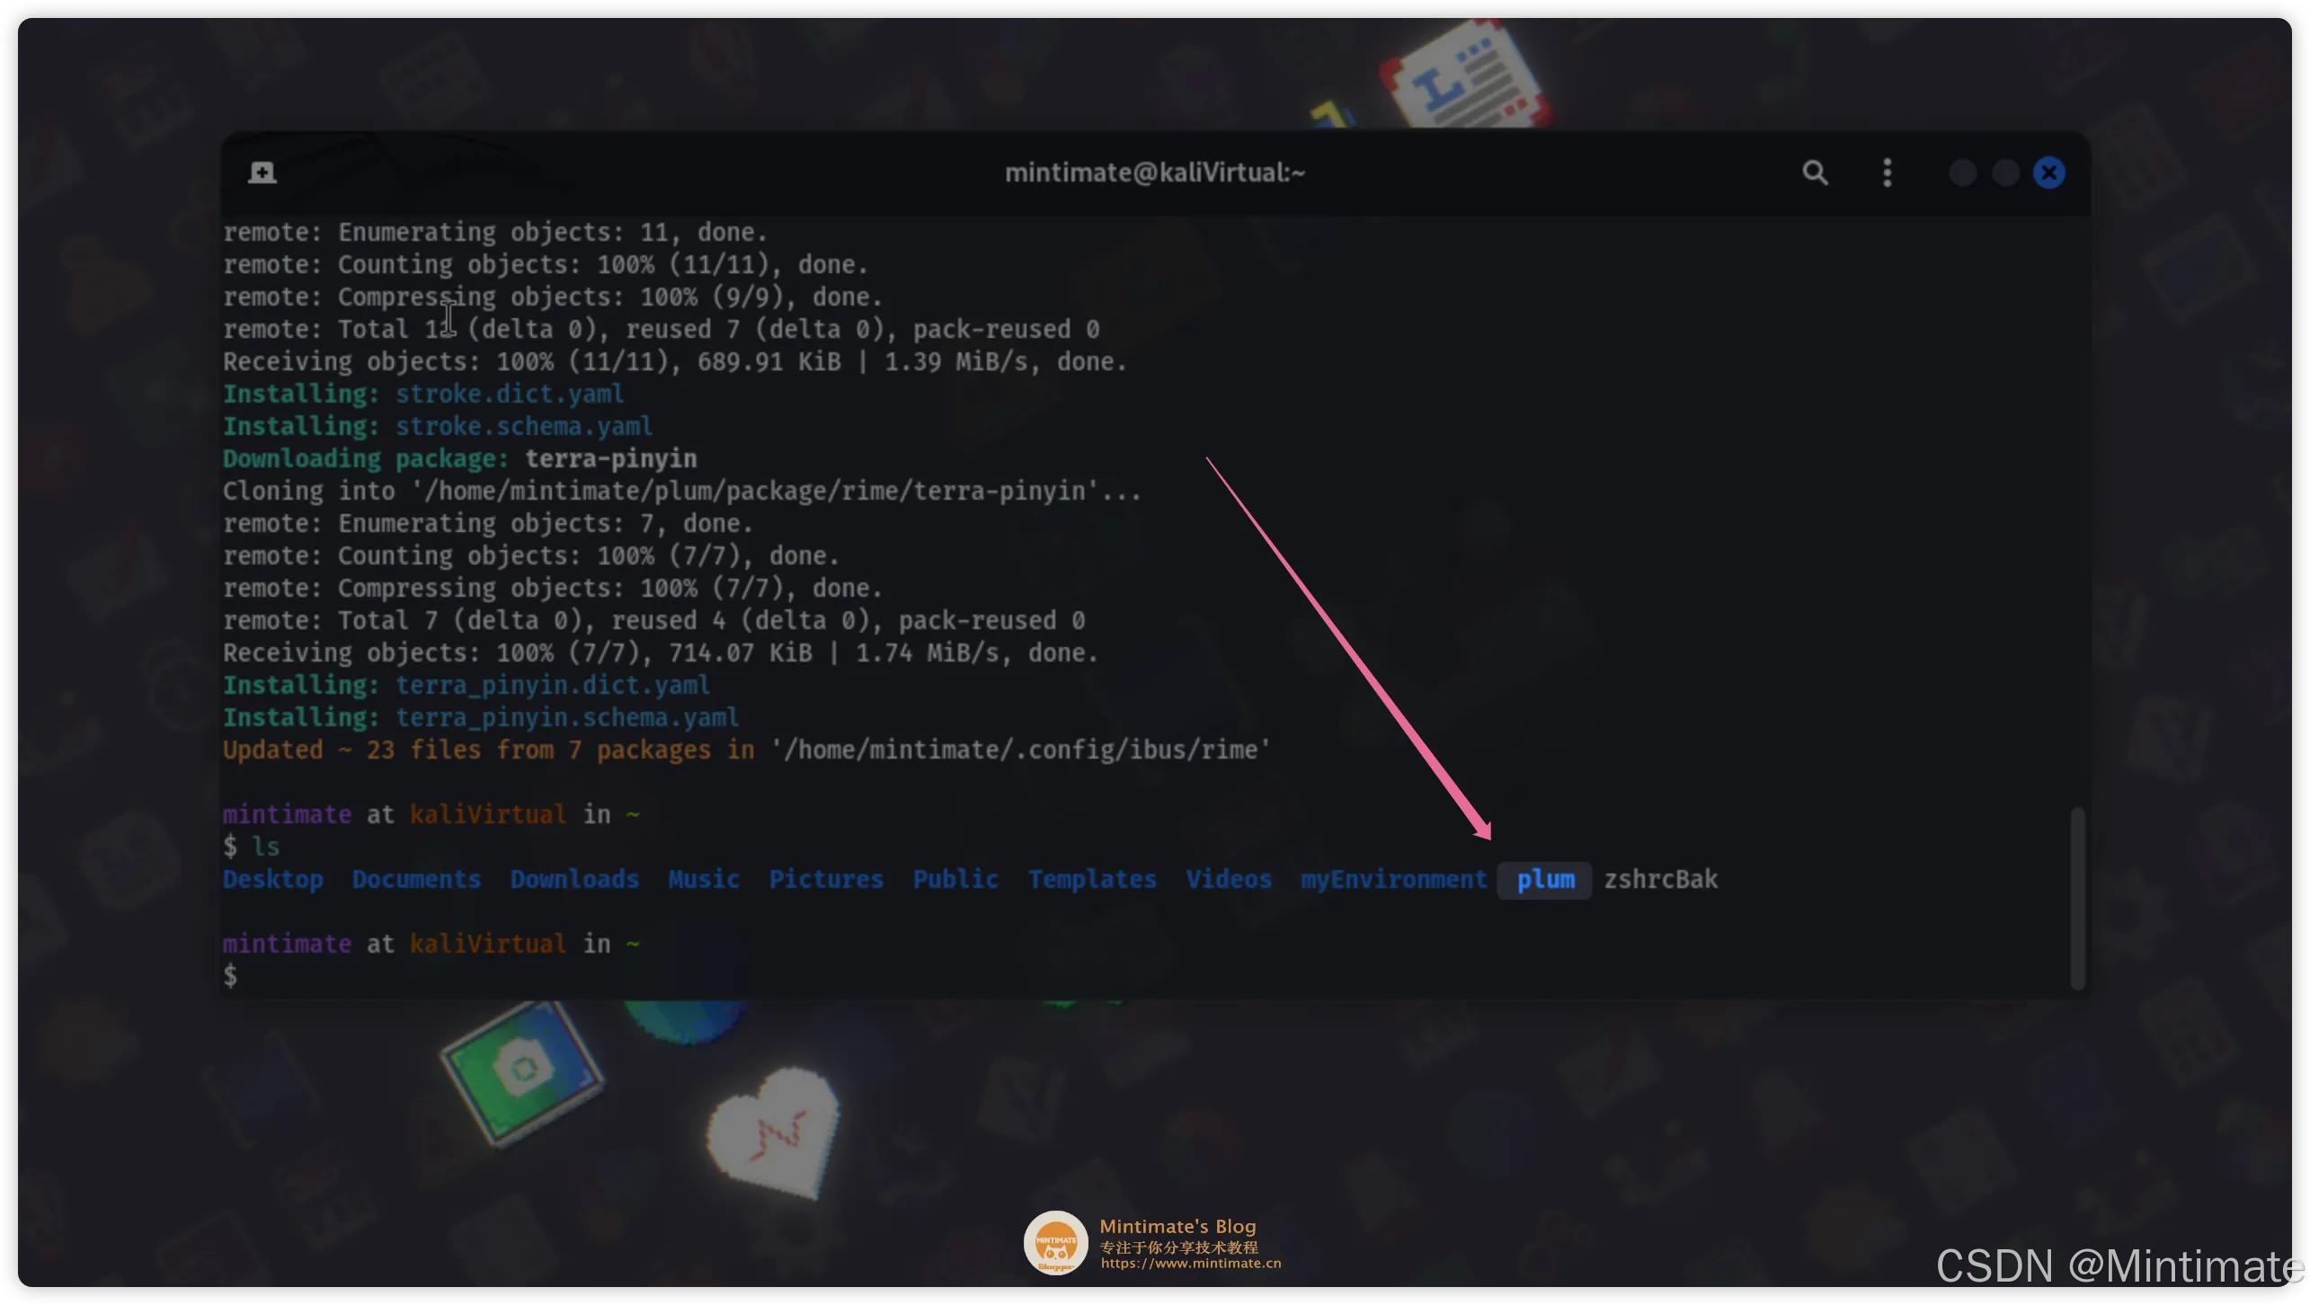Click terra_pinyin.schema.yaml in the output
The image size is (2310, 1305).
click(567, 717)
